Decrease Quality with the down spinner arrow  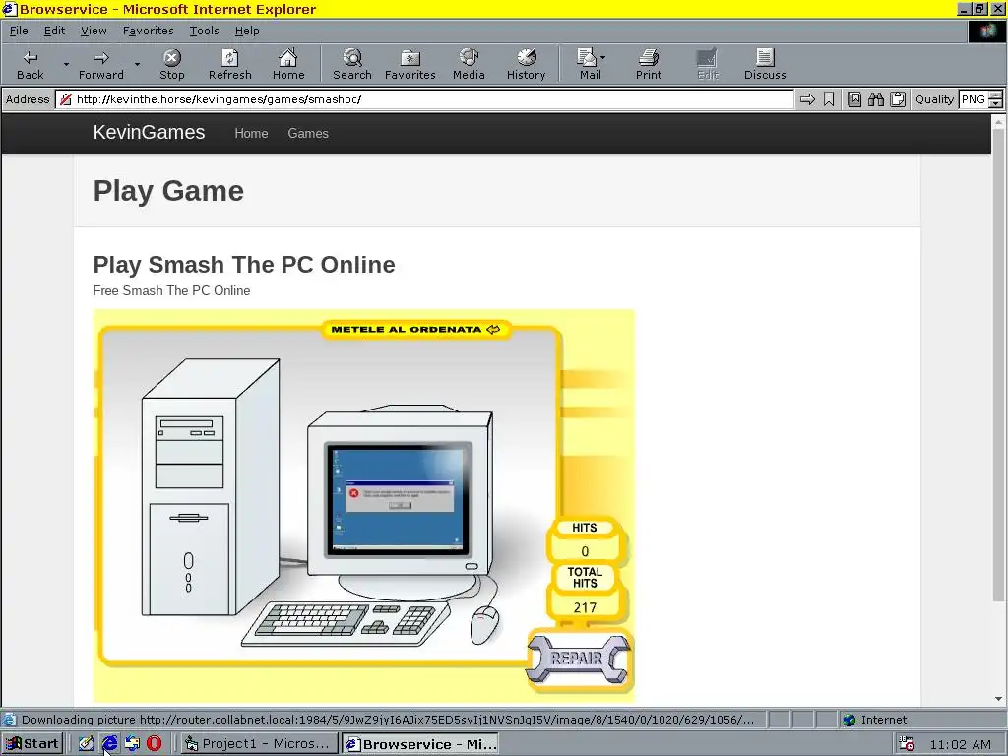[996, 103]
